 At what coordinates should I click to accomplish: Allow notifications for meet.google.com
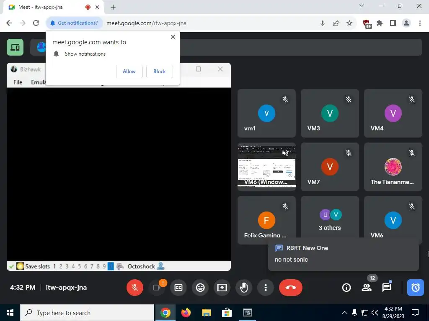point(129,71)
